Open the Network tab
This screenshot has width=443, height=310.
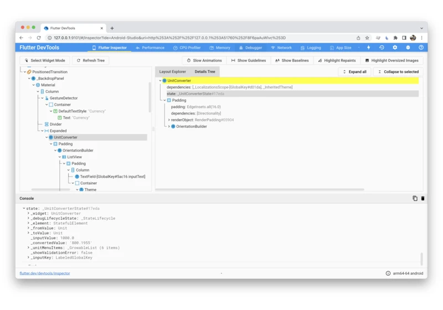[x=281, y=48]
